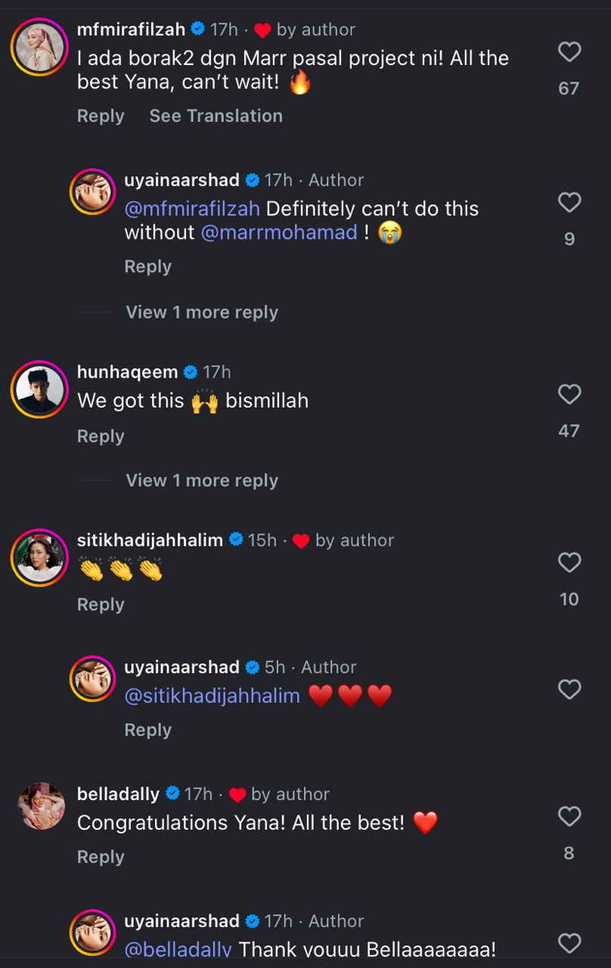
Task: Open sitikhadijahhalim's profile avatar
Action: 40,557
